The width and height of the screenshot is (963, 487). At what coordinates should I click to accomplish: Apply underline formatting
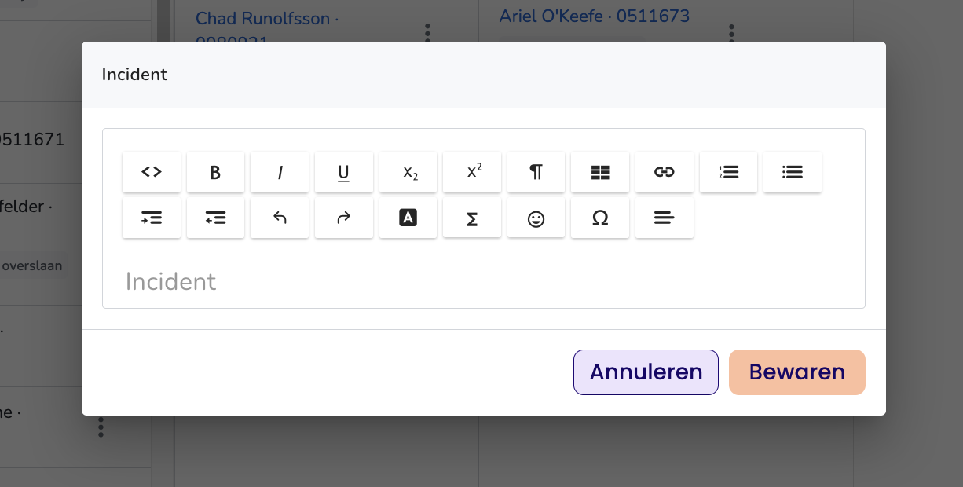pyautogui.click(x=344, y=172)
